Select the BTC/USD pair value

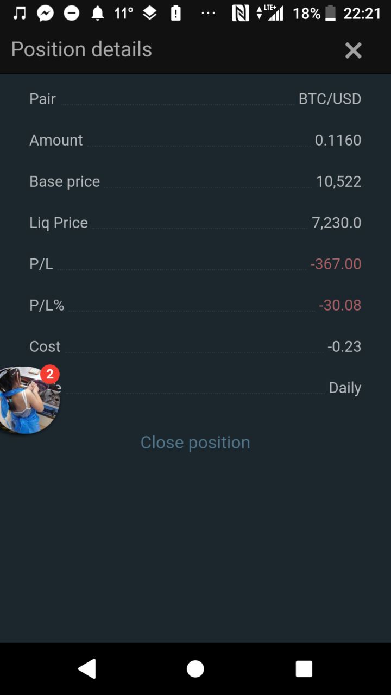click(330, 99)
